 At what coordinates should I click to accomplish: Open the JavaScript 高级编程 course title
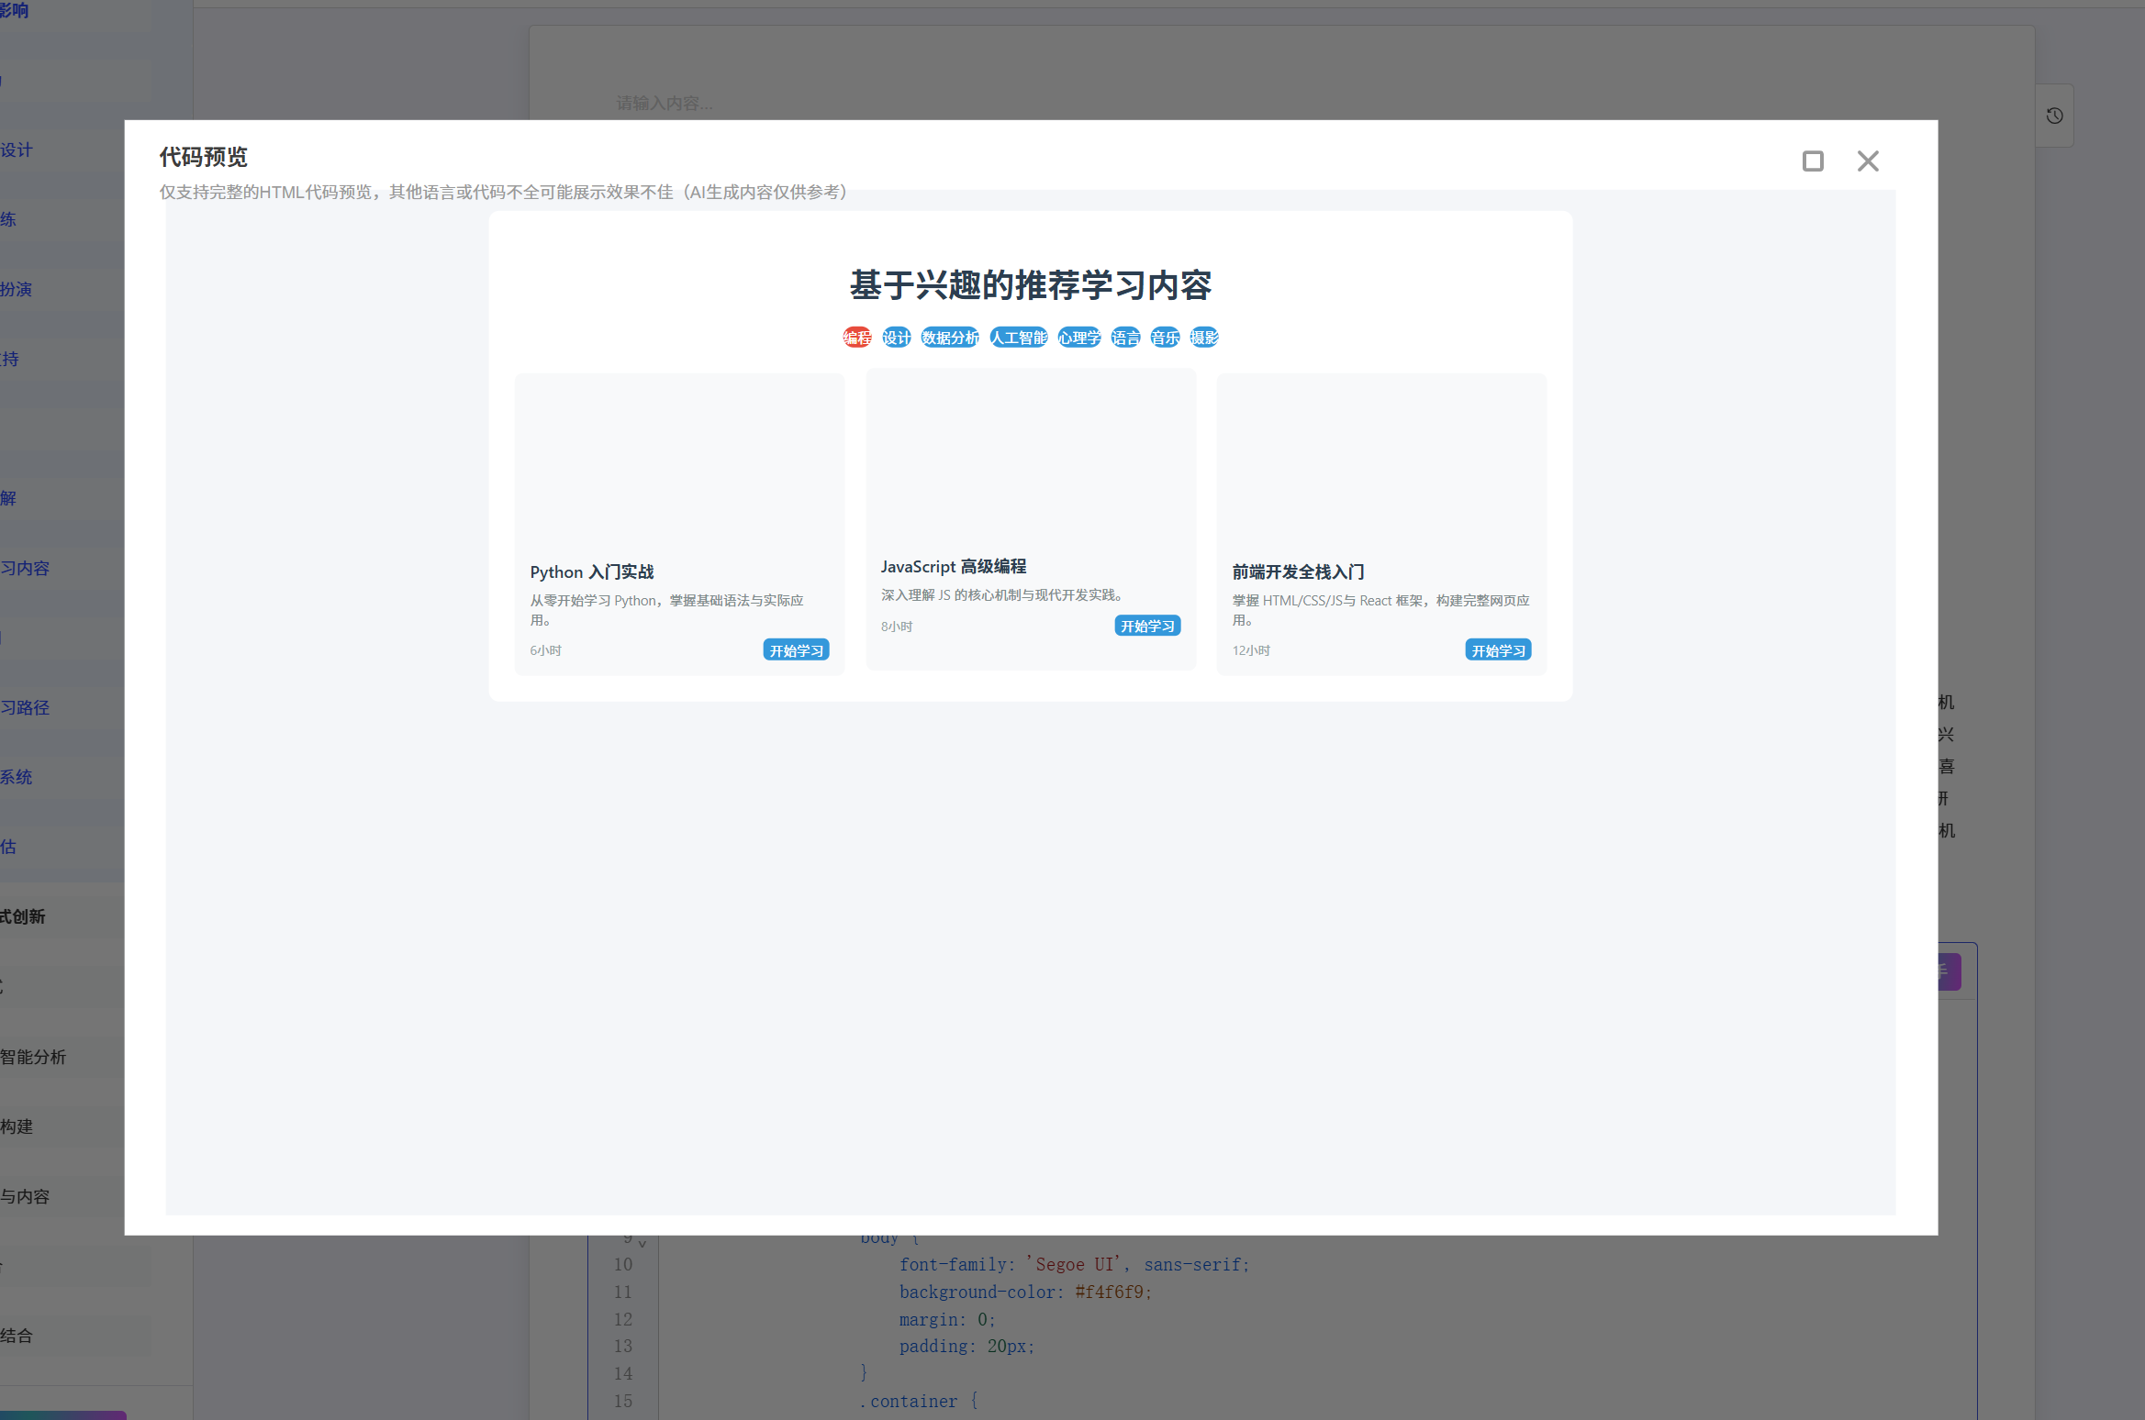point(953,567)
